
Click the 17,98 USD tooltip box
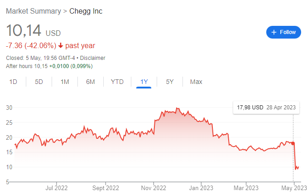point(266,108)
